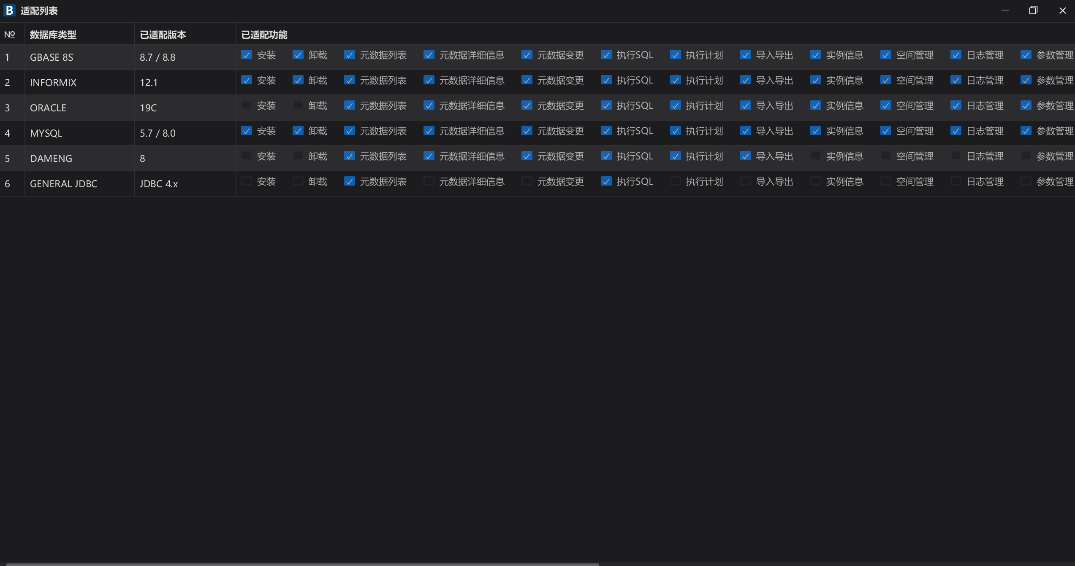Click the 已适配版本 column header
Image resolution: width=1075 pixels, height=566 pixels.
(185, 34)
